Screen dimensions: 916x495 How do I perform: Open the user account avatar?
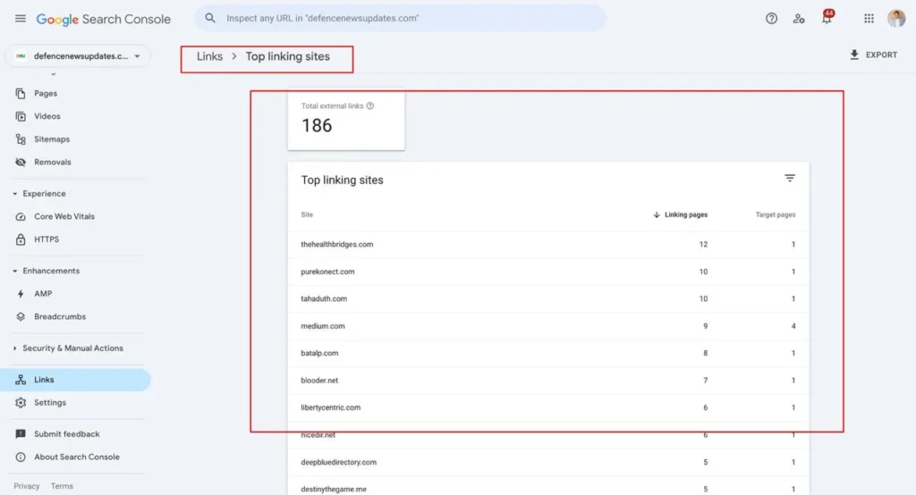coord(896,19)
